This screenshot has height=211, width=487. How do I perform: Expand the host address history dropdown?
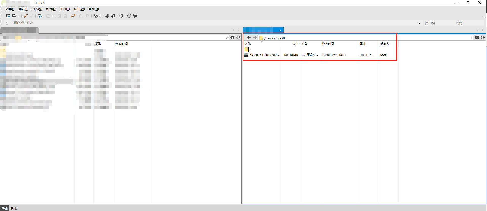coord(419,23)
